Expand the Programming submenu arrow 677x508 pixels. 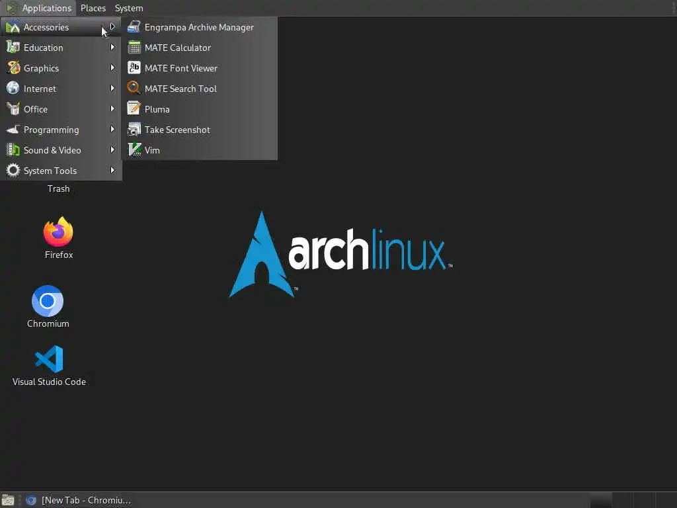112,129
